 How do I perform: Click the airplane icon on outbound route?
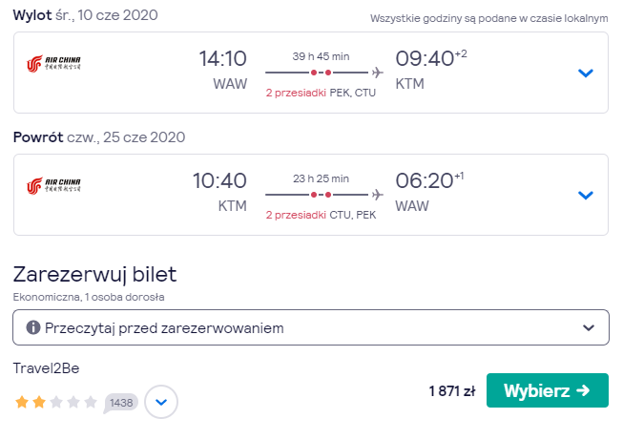(x=378, y=73)
